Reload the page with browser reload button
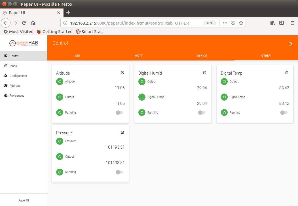Screen dimensions: 298x206 [24, 23]
